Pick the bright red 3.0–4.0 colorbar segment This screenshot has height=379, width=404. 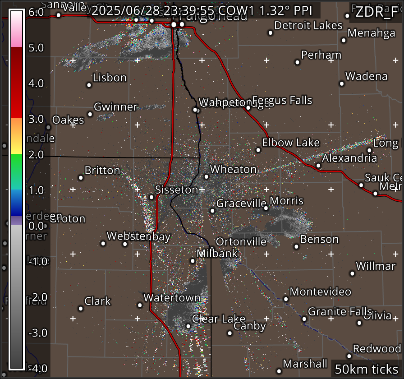click(x=17, y=101)
